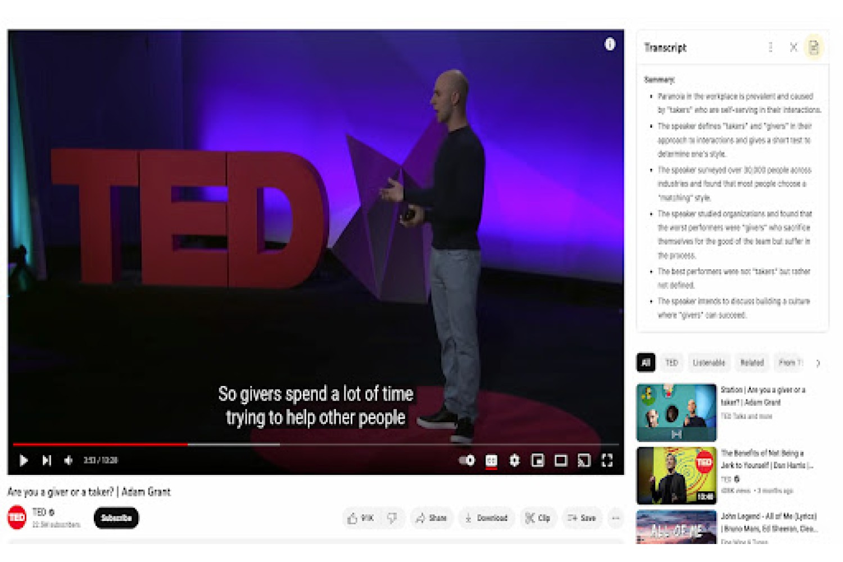Enable miniplayer mode

[537, 460]
